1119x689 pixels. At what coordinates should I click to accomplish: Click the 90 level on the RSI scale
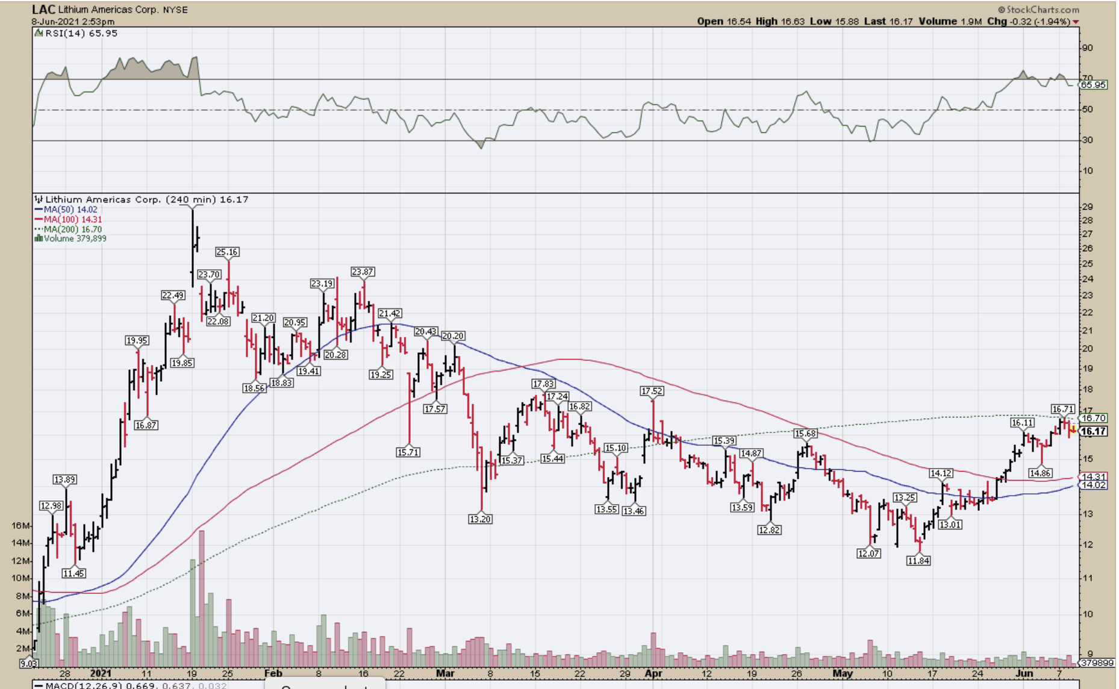click(x=1087, y=48)
